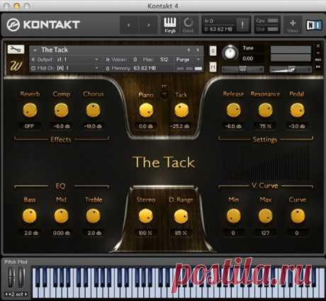Click the Release knob

coord(234,110)
